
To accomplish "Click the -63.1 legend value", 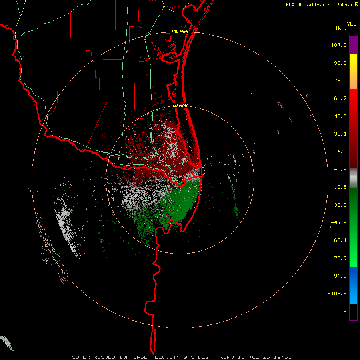I will pos(339,240).
